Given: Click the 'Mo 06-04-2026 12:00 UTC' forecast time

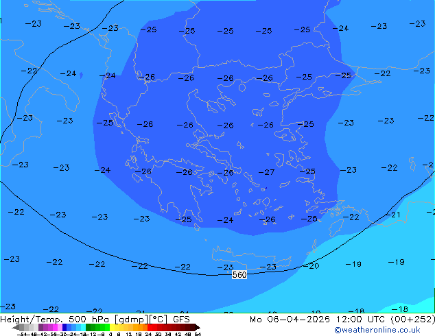Looking at the screenshot, I should coord(318,320).
